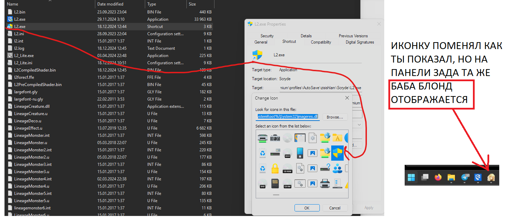Select the DVD disc icon
519x217 pixels.
(x=263, y=183)
